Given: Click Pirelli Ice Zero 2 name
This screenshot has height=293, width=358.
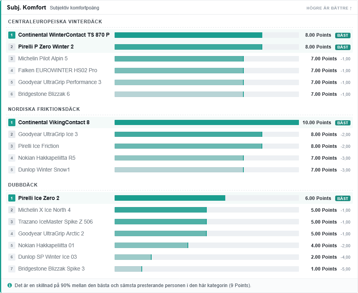Looking at the screenshot, I should pos(39,198).
